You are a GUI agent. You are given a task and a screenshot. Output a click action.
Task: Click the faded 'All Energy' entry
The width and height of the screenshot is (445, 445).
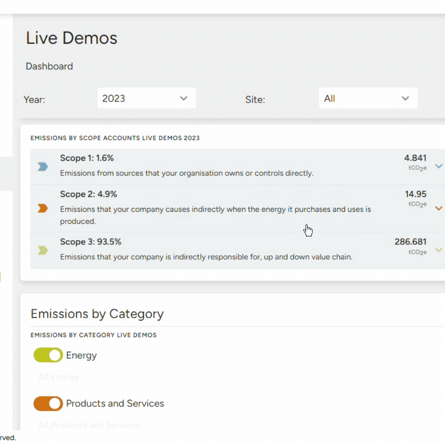pyautogui.click(x=59, y=377)
